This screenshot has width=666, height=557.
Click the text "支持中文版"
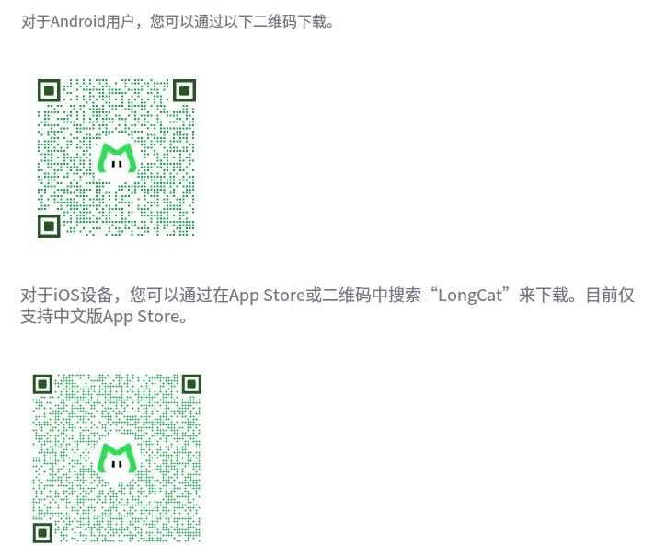coord(62,317)
